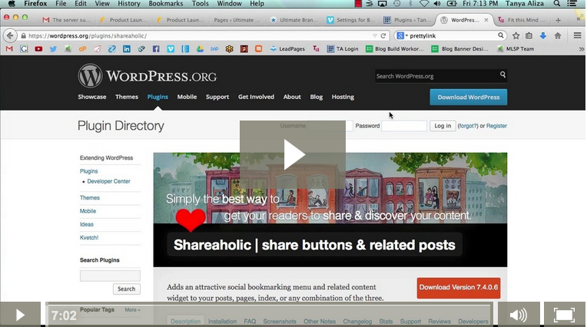Switch to 'The server su...' Gmail tab
The height and width of the screenshot is (327, 587).
[66, 20]
